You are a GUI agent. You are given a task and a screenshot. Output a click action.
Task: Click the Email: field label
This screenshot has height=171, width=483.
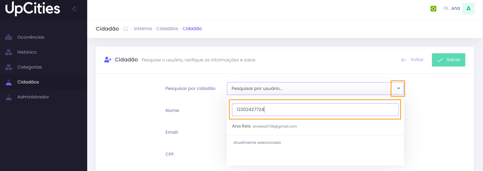click(172, 132)
